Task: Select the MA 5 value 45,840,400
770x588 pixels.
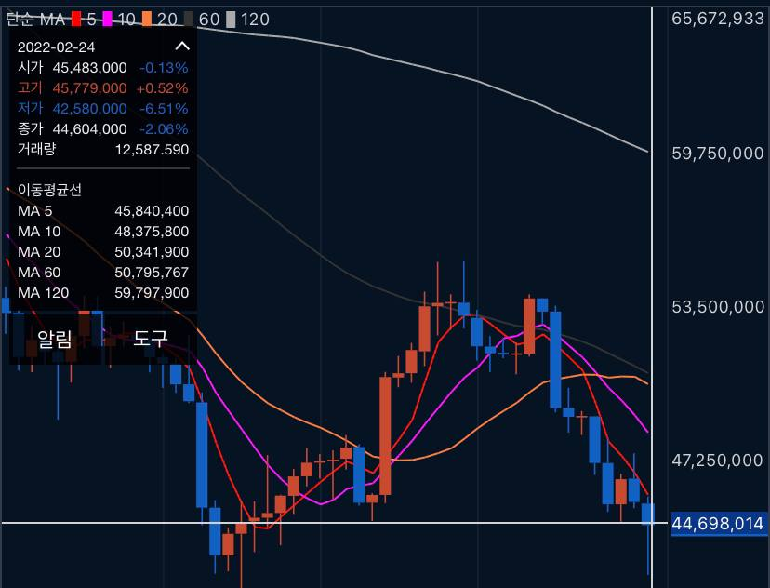Action: 152,211
